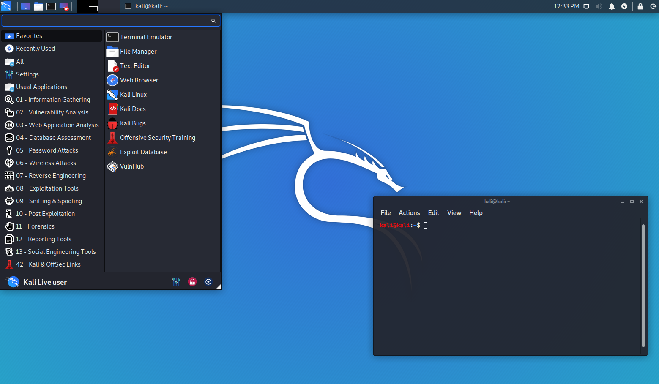The height and width of the screenshot is (384, 659).
Task: Open Kali Bugs tracker
Action: pyautogui.click(x=133, y=123)
